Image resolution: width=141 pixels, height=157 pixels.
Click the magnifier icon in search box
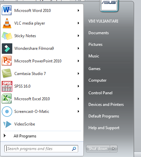(74, 149)
